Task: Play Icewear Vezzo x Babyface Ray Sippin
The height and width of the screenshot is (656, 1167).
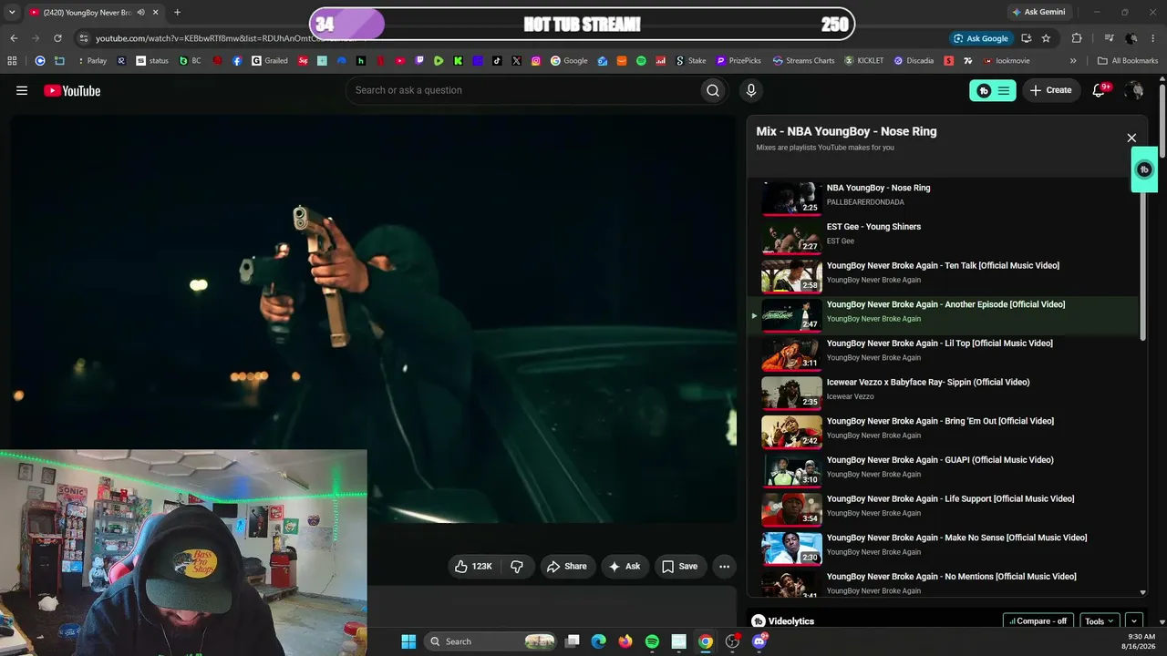Action: click(944, 391)
